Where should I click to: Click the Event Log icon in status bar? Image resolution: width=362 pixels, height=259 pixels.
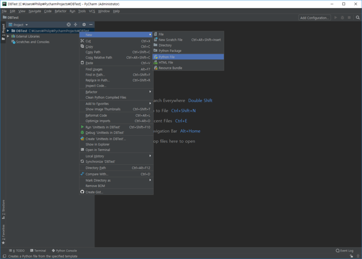[x=338, y=251]
